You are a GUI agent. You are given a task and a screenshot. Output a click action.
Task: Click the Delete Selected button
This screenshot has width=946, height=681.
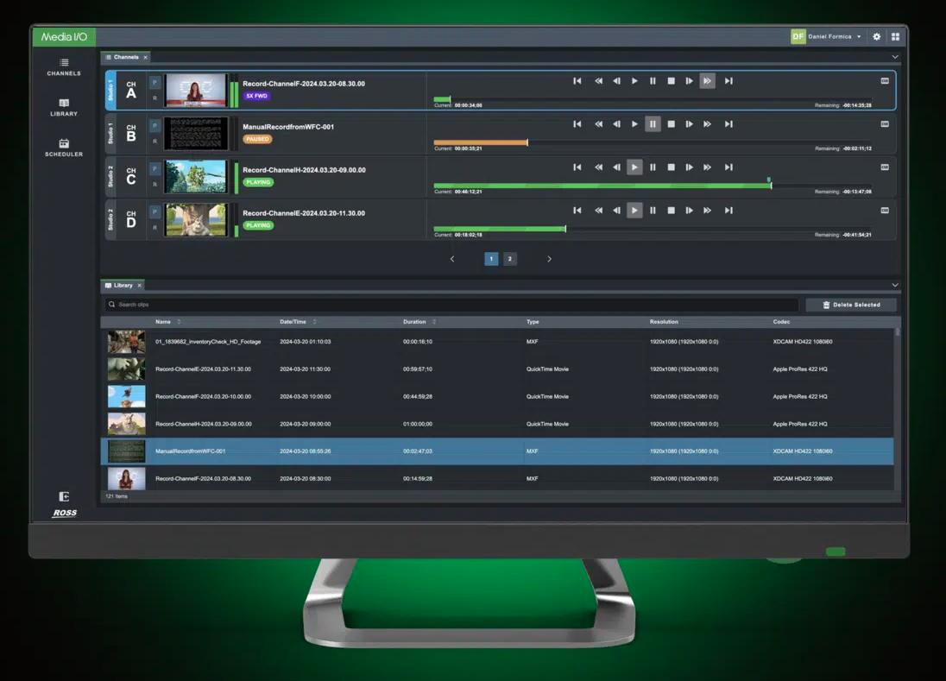(851, 305)
